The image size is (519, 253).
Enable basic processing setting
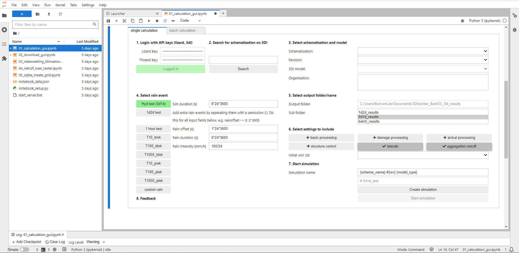click(x=321, y=138)
